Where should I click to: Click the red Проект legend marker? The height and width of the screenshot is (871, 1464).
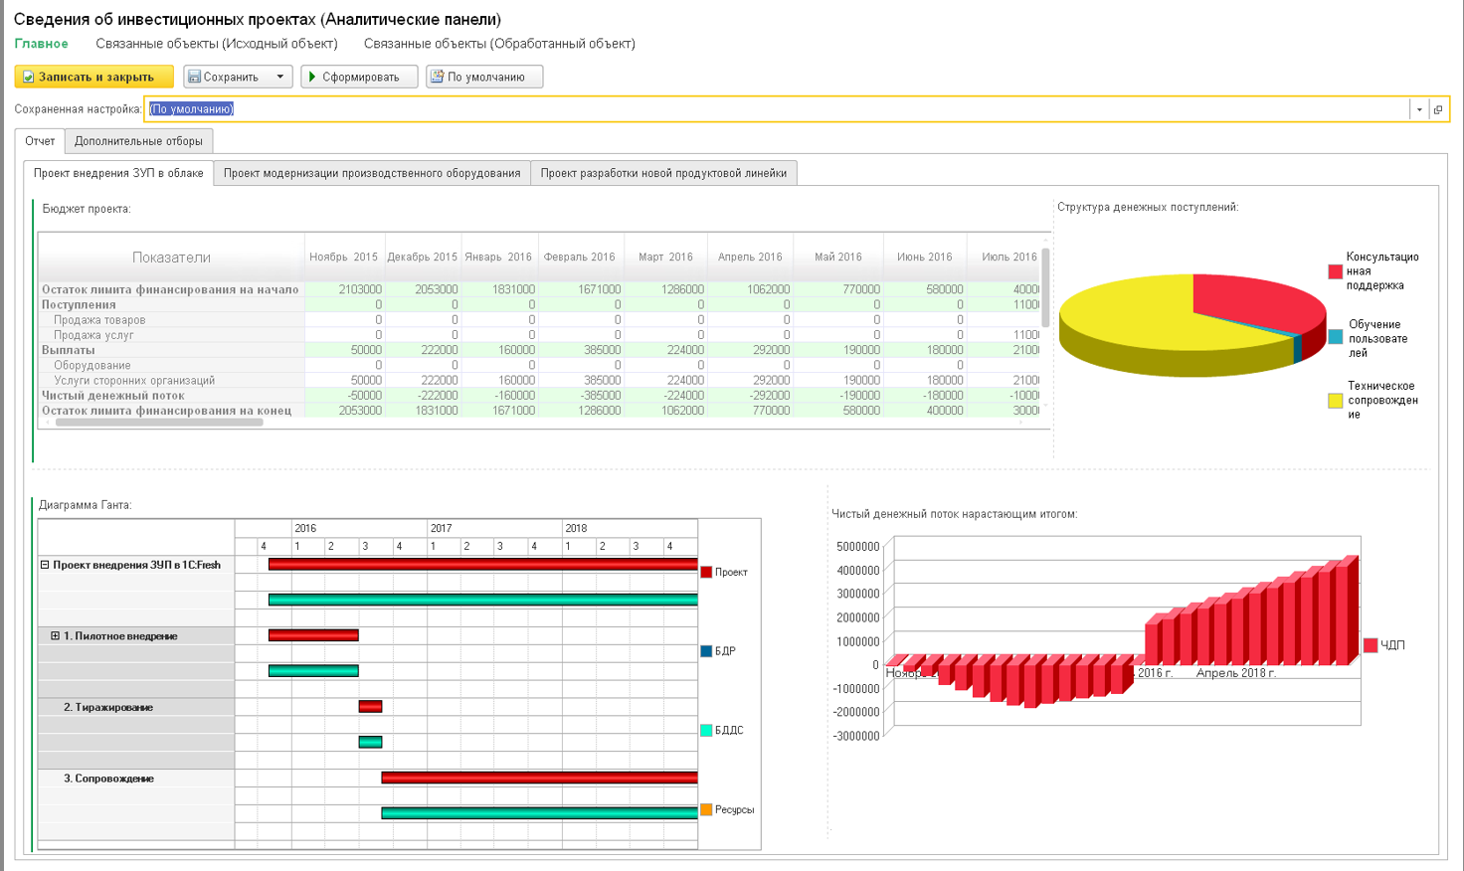706,572
